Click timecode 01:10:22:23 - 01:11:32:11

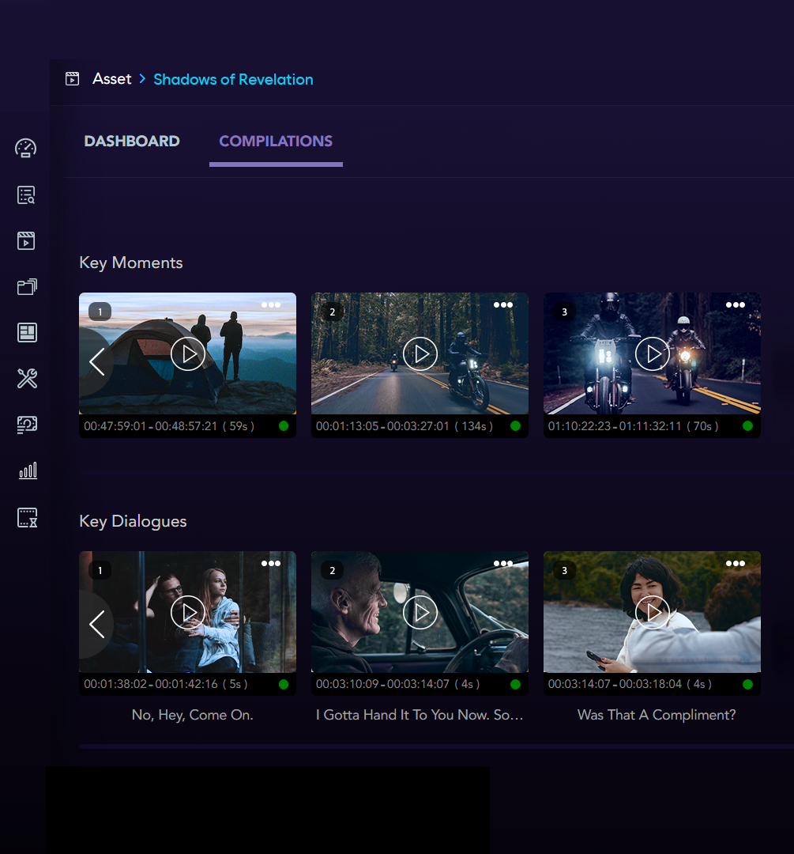coord(615,426)
